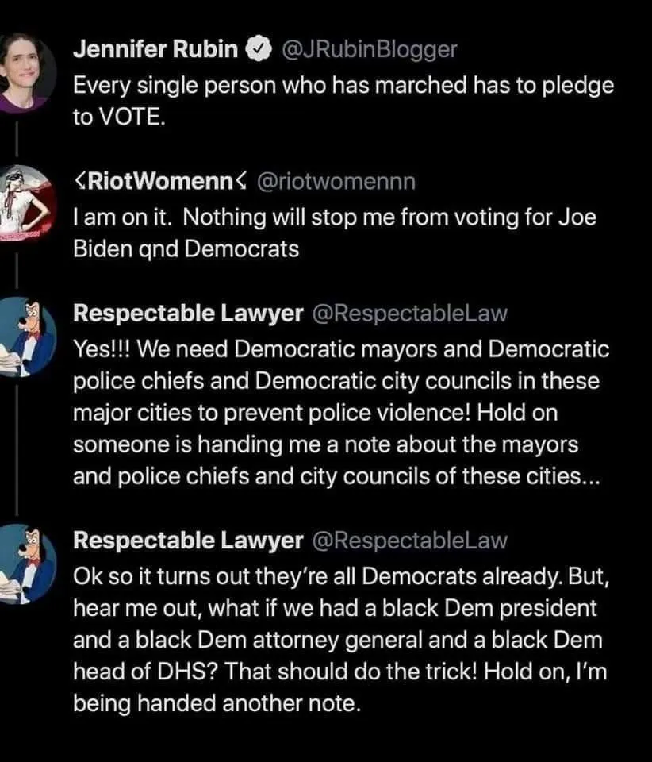652x762 pixels.
Task: Click Respectable Lawyer name above 'Ok so' tweet
Action: point(187,541)
